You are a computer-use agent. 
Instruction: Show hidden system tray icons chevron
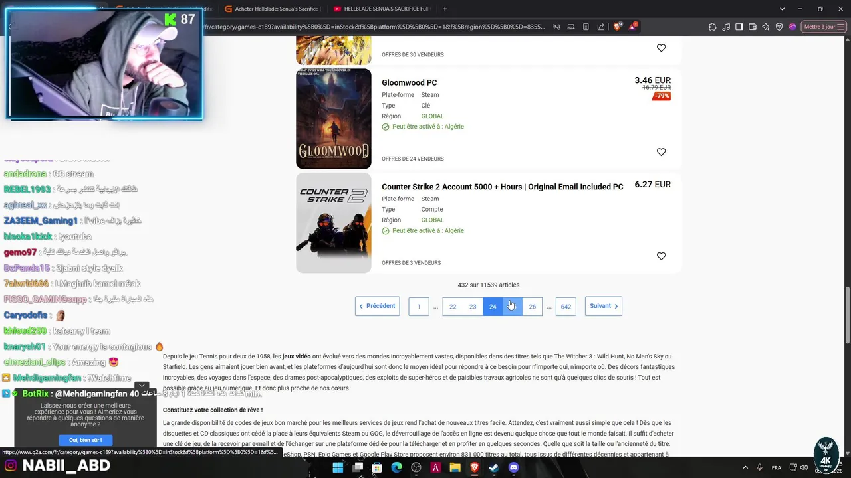745,467
